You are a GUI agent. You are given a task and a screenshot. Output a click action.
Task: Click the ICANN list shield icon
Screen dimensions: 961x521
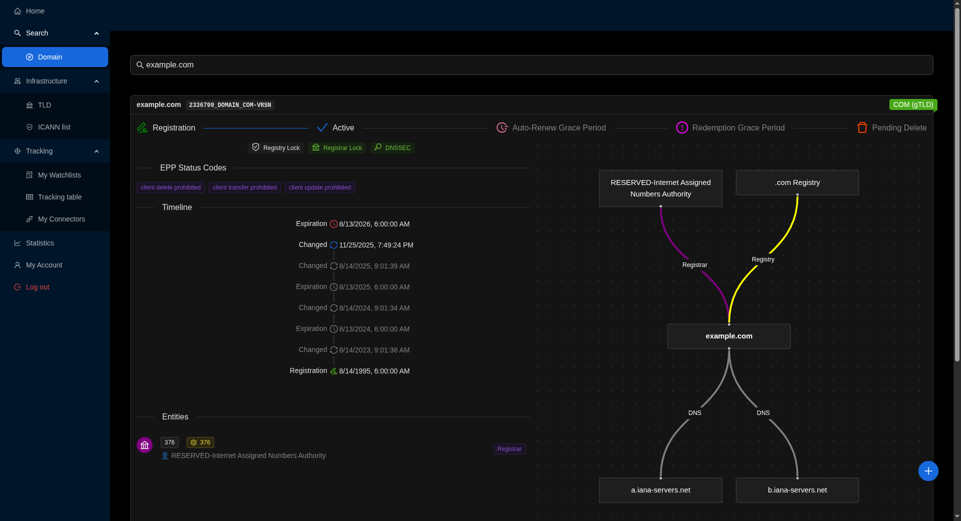[29, 127]
